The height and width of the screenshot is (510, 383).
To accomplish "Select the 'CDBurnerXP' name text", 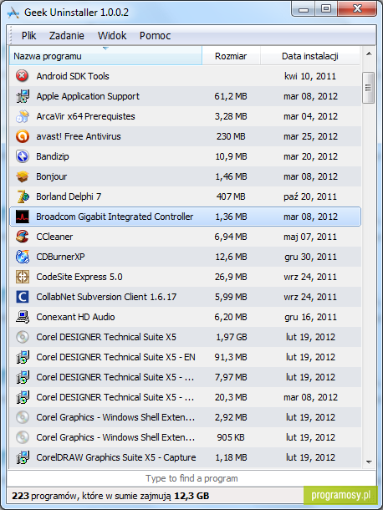I will pos(60,257).
